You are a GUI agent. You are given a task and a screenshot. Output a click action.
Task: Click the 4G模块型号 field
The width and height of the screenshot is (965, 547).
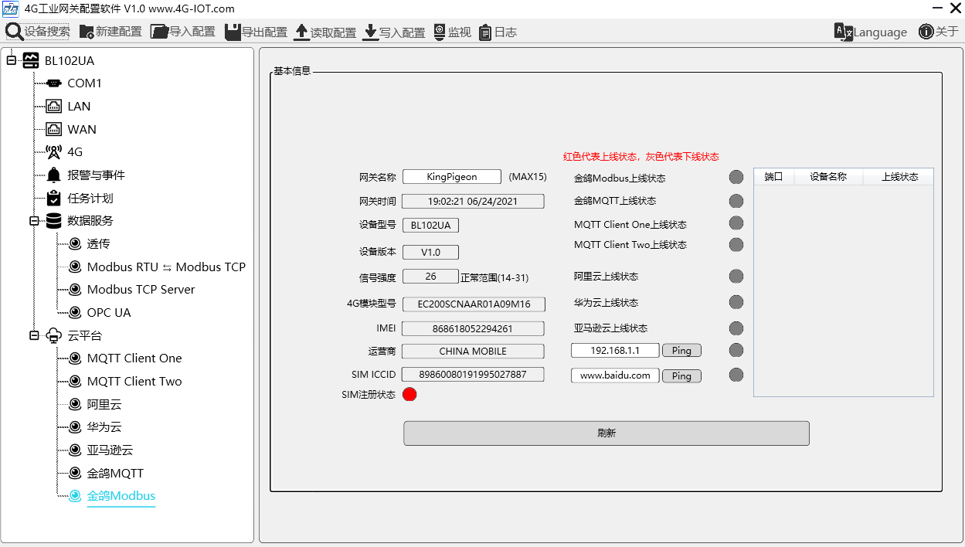473,304
